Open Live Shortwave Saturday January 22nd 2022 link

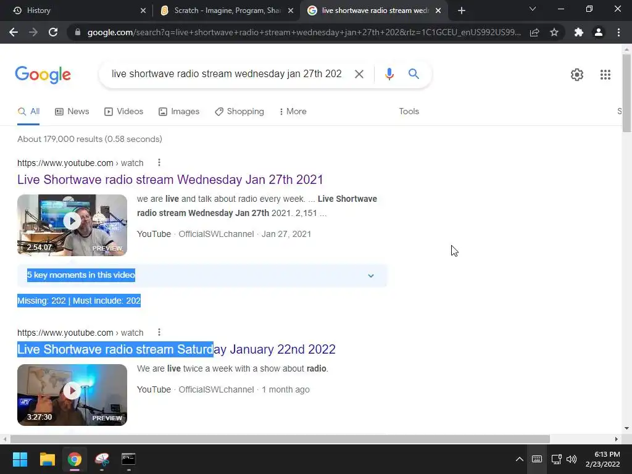tap(176, 349)
